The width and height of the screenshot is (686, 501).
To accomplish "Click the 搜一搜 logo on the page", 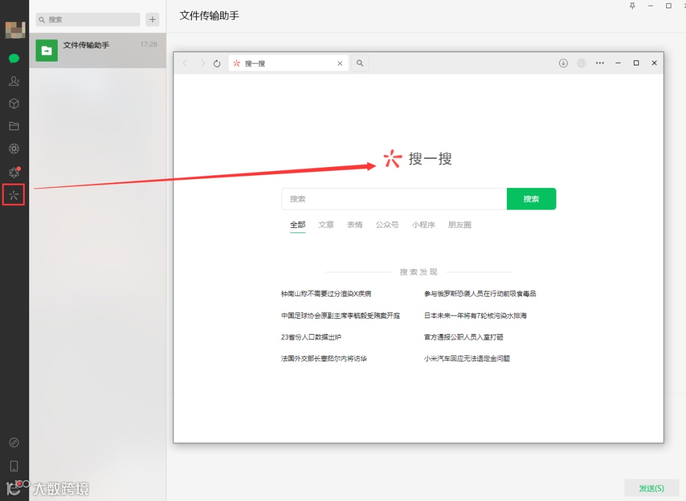I will (417, 159).
